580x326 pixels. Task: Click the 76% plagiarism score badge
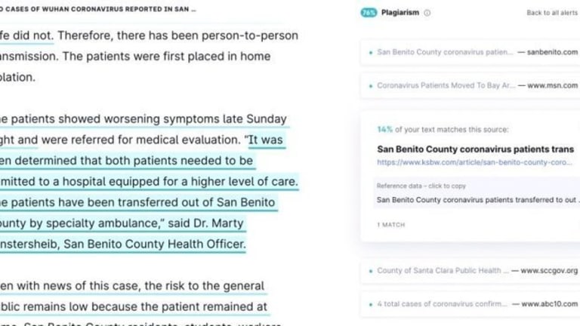click(369, 13)
